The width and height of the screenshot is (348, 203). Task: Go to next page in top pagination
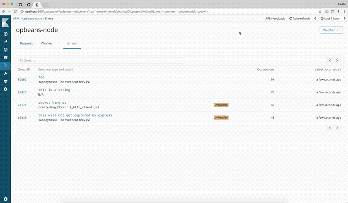337,61
